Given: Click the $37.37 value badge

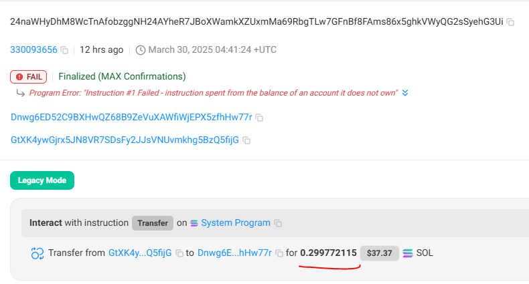Looking at the screenshot, I should (x=380, y=253).
